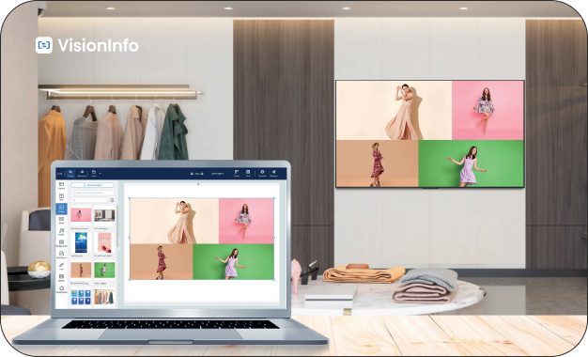Click the Release paper-plane icon
This screenshot has width=588, height=357.
click(273, 172)
